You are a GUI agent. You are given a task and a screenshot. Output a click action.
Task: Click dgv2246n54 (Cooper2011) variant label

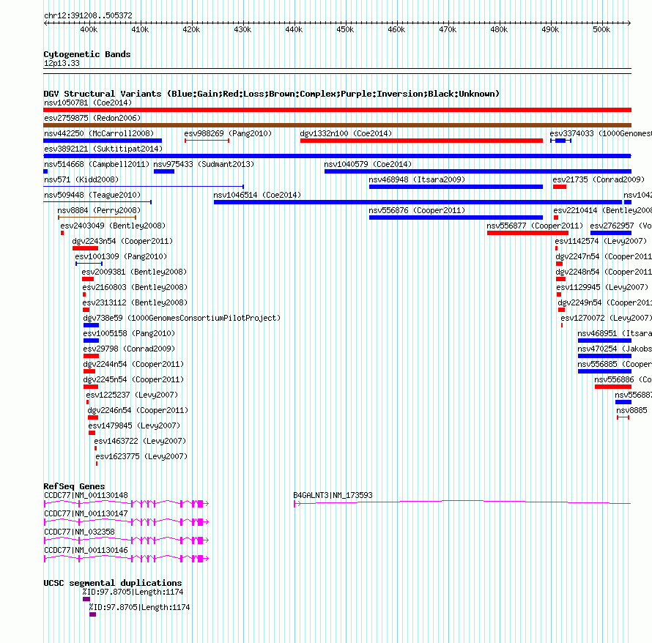click(138, 410)
